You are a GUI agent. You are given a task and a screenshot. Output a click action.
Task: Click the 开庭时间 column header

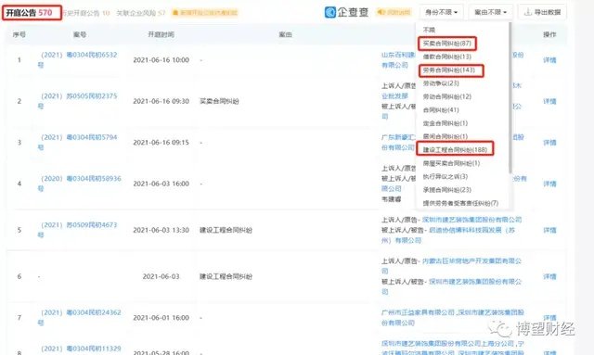click(161, 34)
